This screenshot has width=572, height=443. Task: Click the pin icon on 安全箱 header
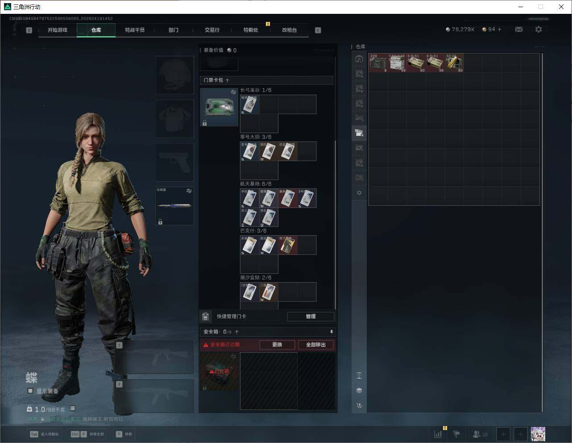tap(331, 332)
